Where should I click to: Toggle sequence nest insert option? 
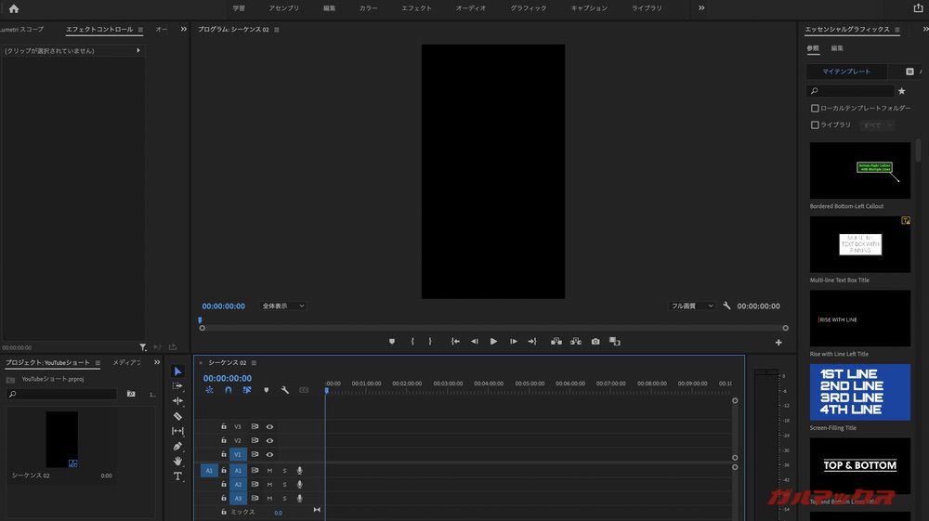pyautogui.click(x=209, y=390)
